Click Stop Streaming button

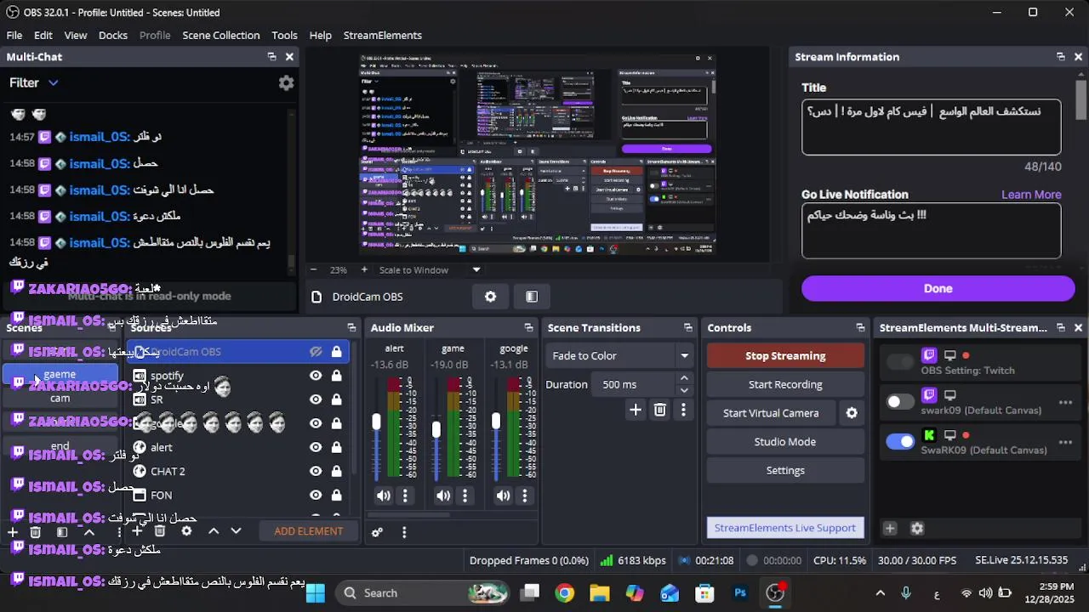pos(785,355)
